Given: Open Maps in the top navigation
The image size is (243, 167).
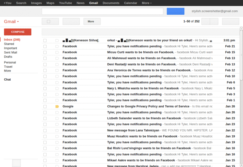Looking at the screenshot, I should click(x=50, y=3).
